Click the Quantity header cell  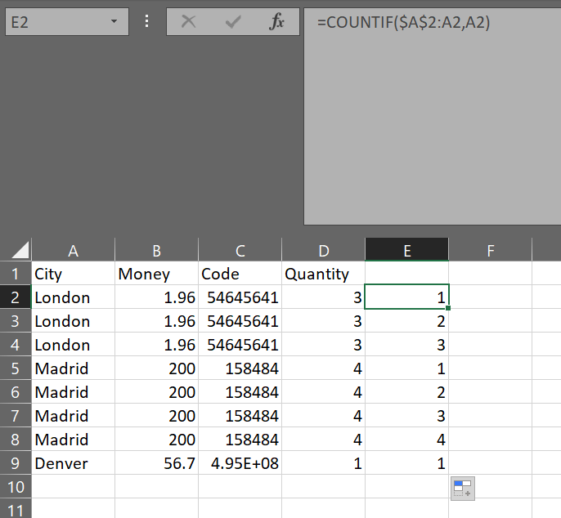point(324,274)
